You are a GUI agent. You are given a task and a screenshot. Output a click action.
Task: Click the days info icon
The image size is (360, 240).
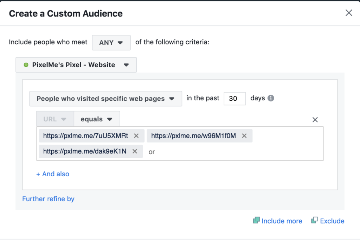(x=271, y=98)
